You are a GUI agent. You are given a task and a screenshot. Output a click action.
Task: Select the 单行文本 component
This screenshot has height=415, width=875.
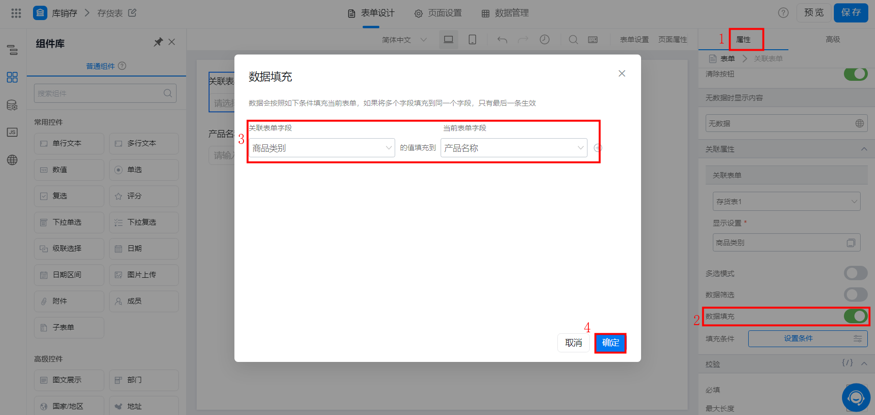(x=69, y=143)
